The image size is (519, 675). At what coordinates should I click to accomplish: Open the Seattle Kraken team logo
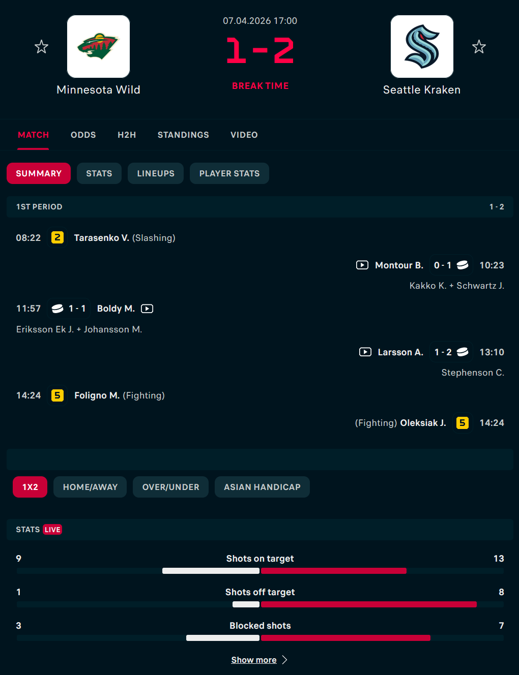pos(422,46)
